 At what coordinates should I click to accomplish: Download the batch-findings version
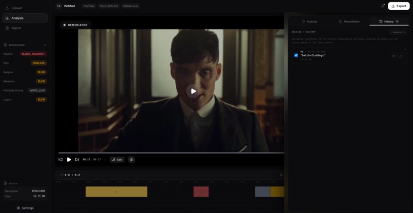tap(401, 56)
